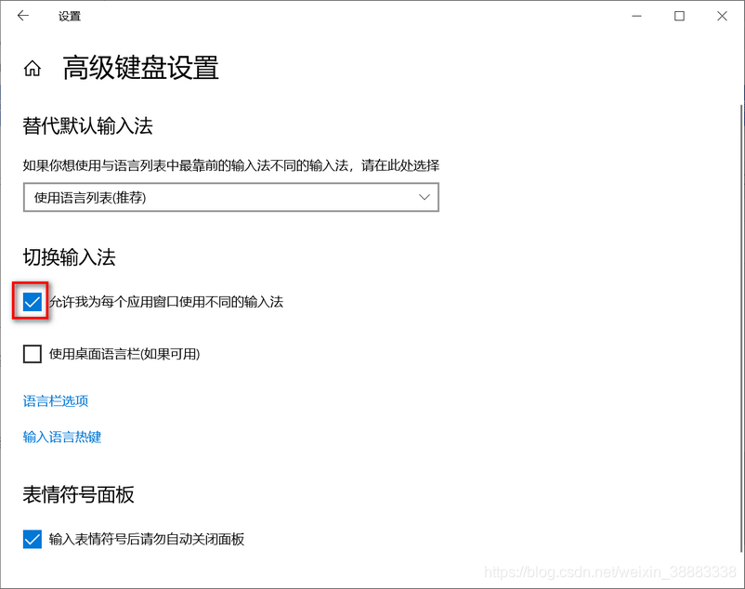
Task: Click the 设置 window title text
Action: pos(70,16)
